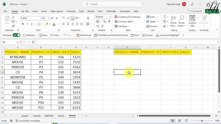Viewport: 221px width, 124px height.
Task: Apply Italic formatting
Action: [x=27, y=24]
